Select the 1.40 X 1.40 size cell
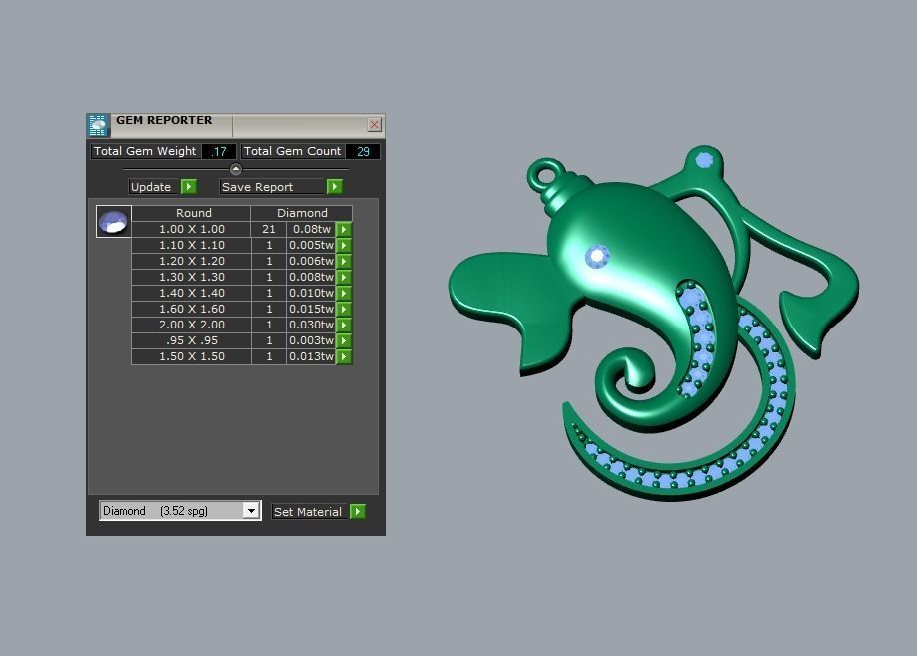Screen dimensions: 917x656 [x=191, y=293]
